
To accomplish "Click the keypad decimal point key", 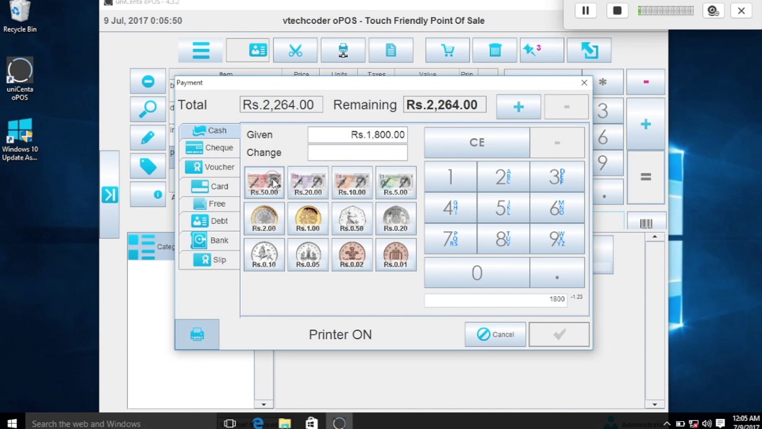I will tap(557, 273).
